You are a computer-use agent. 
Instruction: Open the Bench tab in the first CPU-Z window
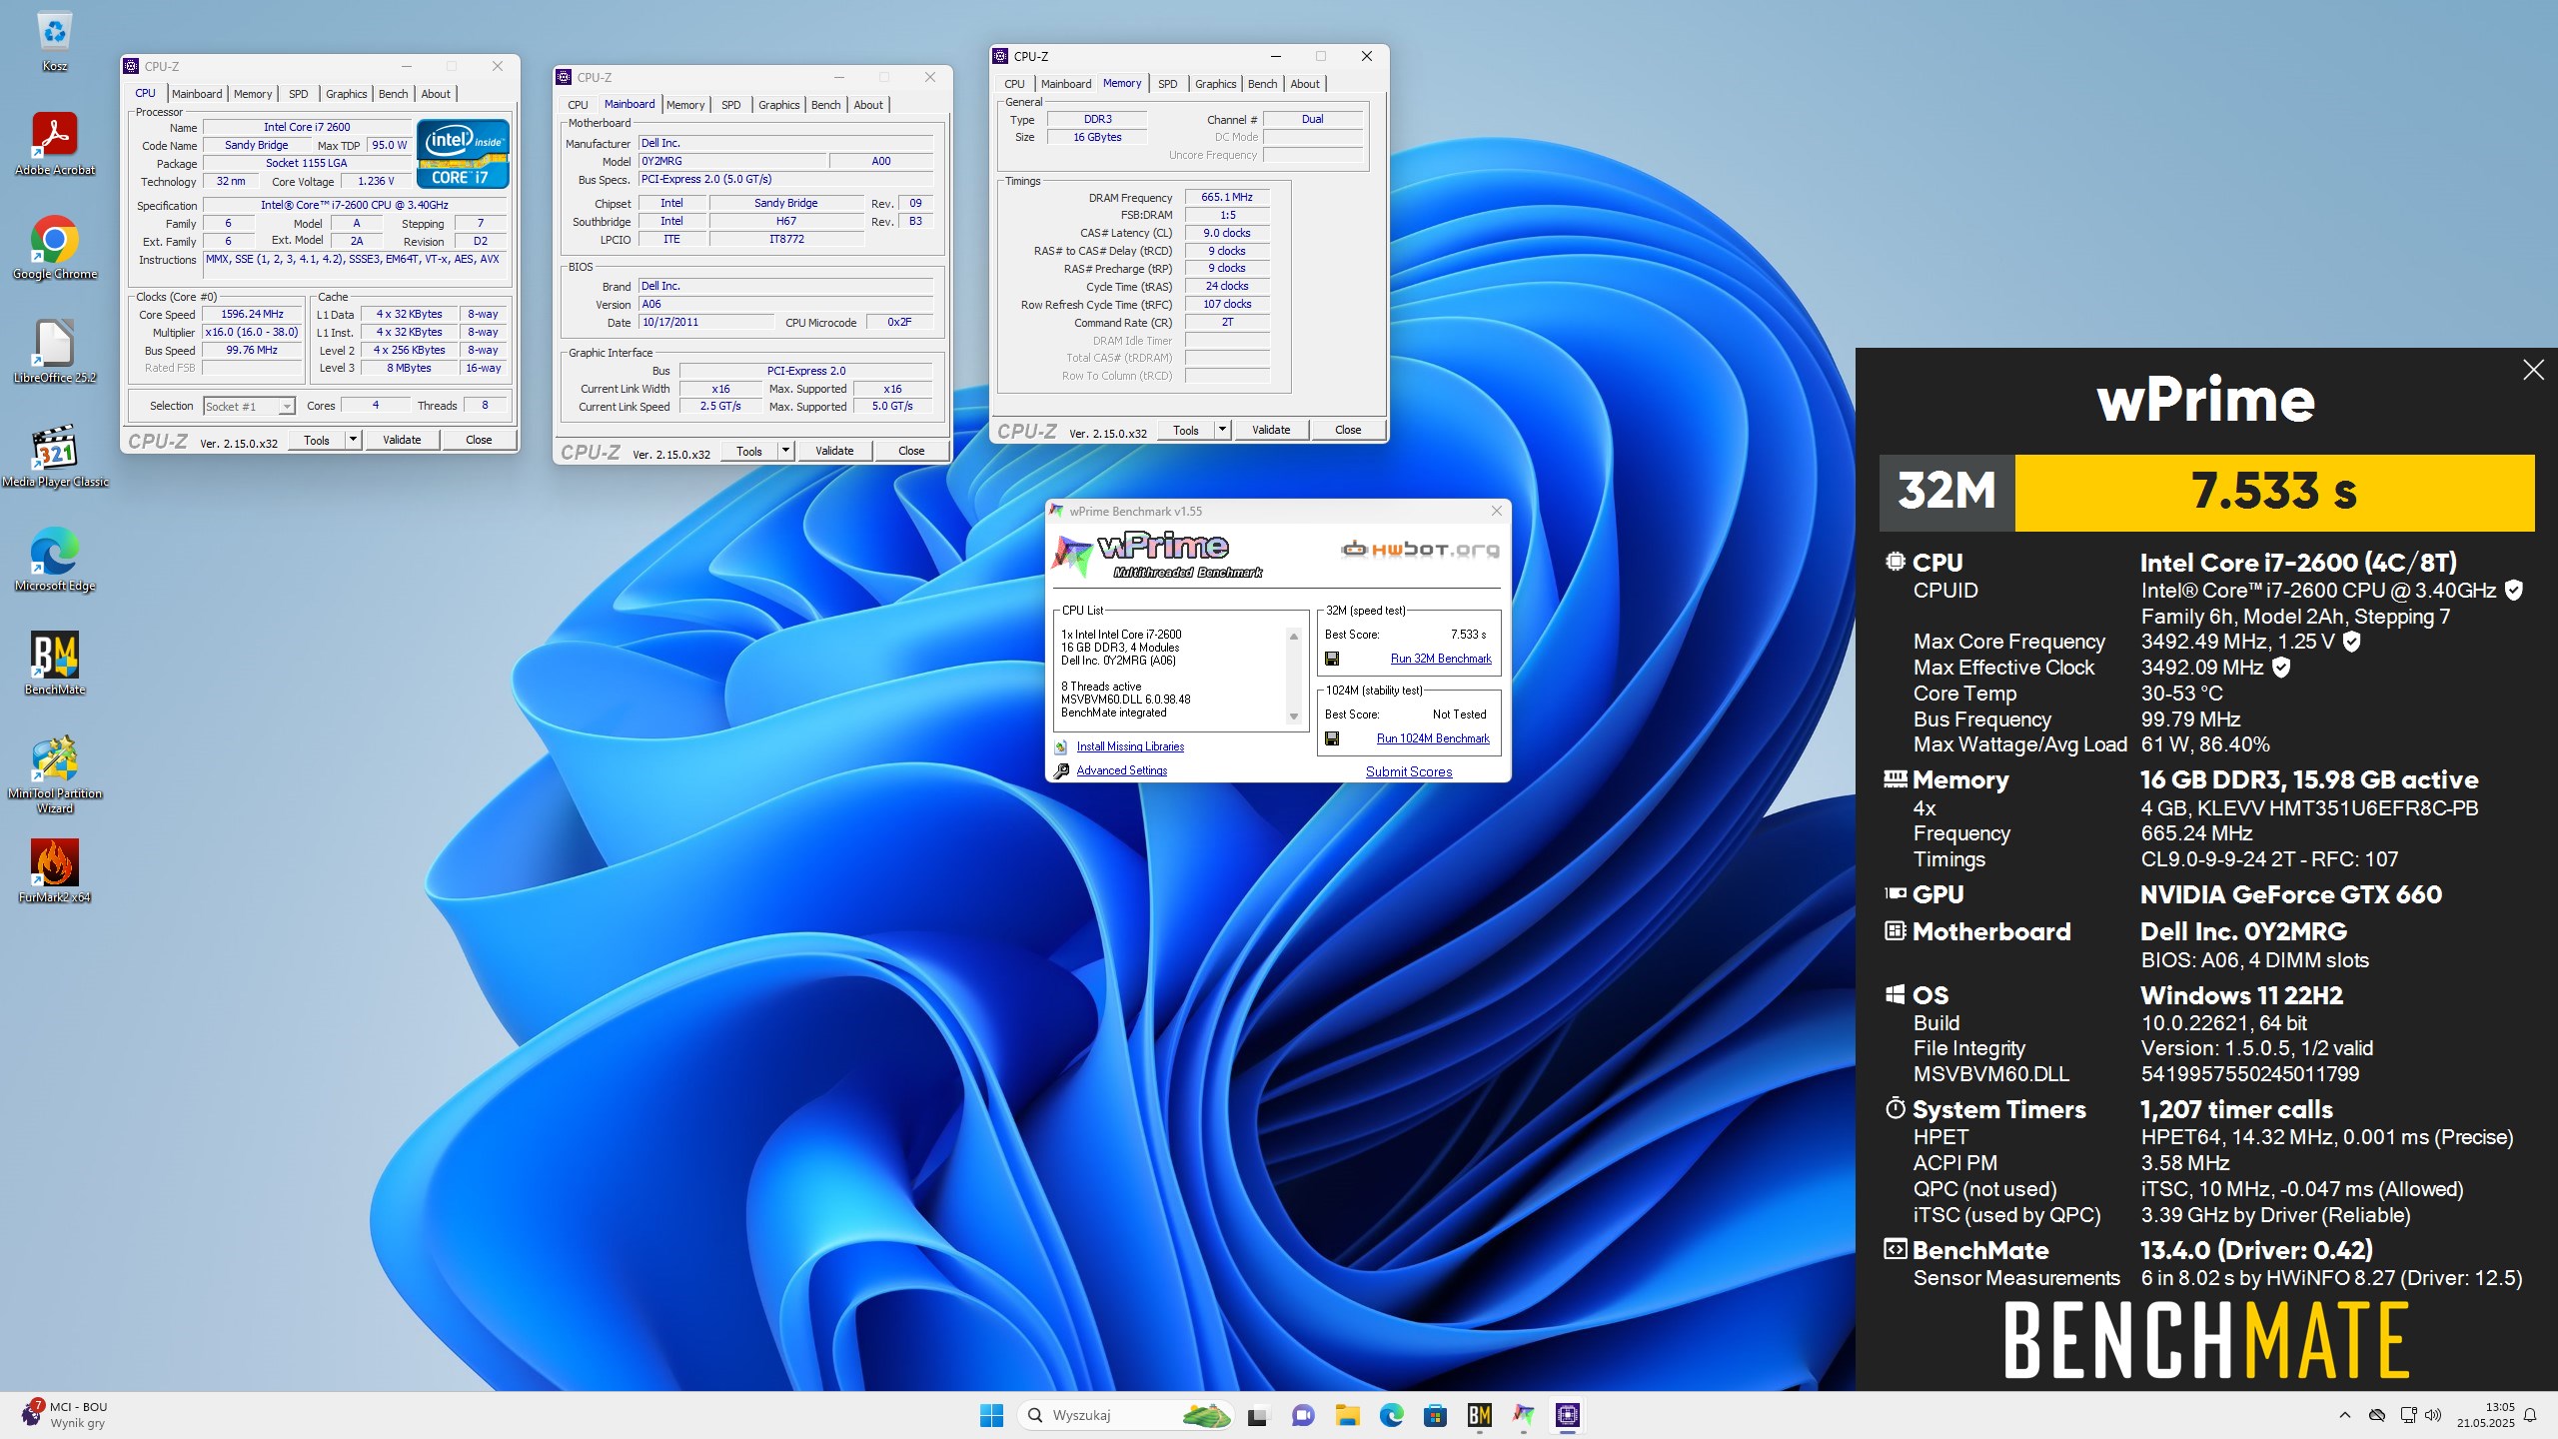393,94
